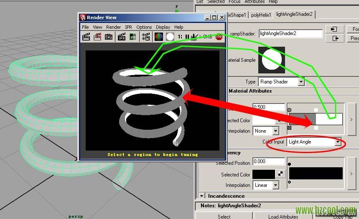Click the Selected Position field showing 0.000
This screenshot has width=359, height=219.
tap(269, 161)
